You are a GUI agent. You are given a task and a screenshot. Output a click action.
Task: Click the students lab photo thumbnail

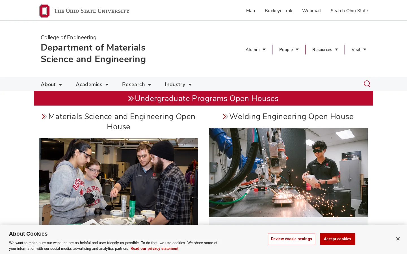[x=119, y=181]
